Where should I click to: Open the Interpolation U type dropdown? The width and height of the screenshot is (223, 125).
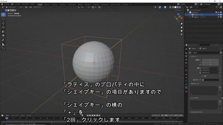(x=210, y=68)
